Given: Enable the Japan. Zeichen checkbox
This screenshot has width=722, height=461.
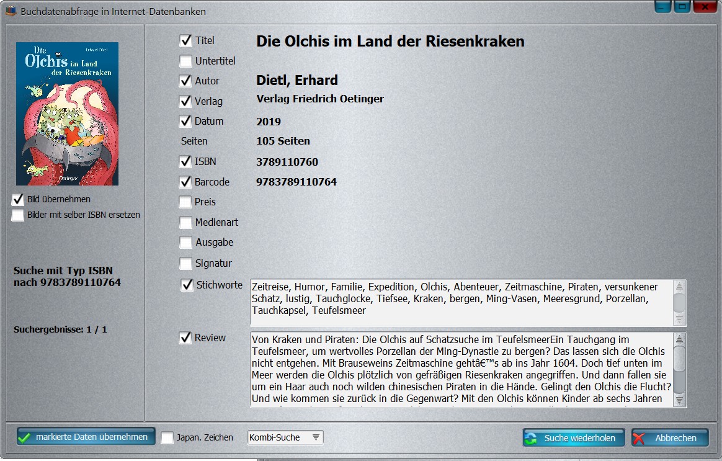Looking at the screenshot, I should pyautogui.click(x=167, y=437).
